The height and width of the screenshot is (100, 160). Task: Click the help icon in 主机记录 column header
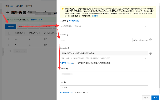pyautogui.click(x=22, y=33)
